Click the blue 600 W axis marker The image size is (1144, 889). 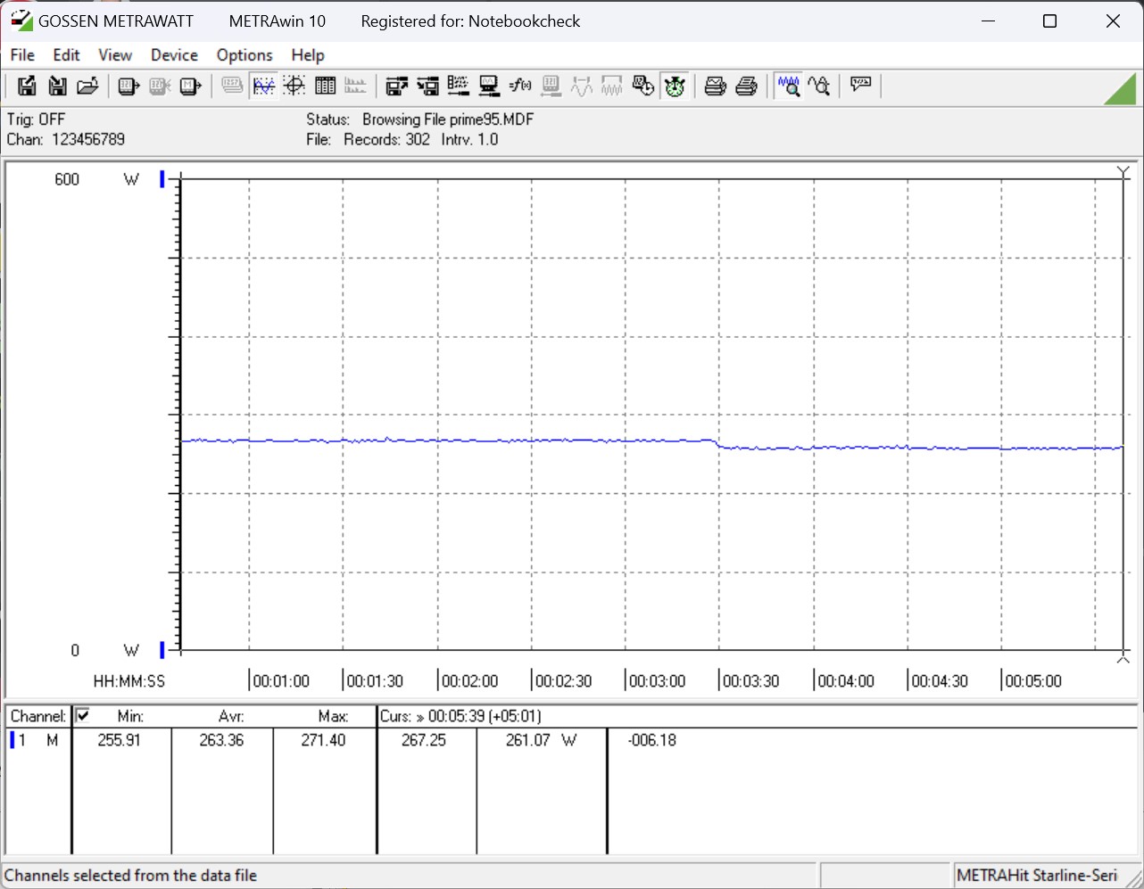click(x=162, y=179)
